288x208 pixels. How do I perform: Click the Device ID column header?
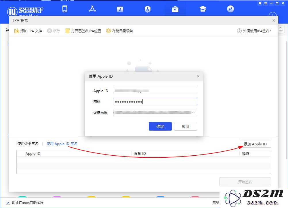(x=140, y=153)
